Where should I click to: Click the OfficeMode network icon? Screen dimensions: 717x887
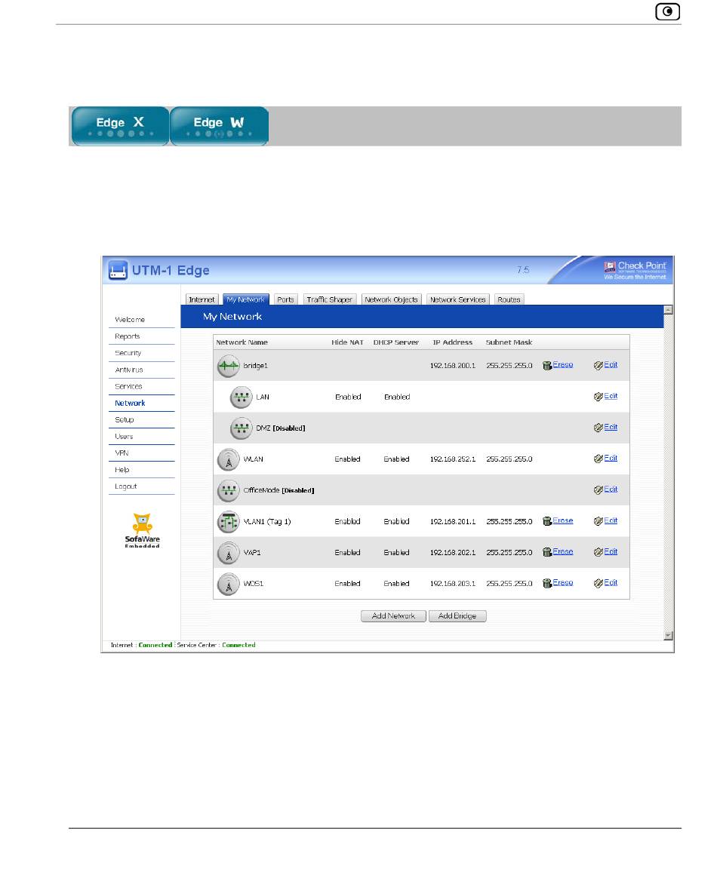click(x=229, y=490)
